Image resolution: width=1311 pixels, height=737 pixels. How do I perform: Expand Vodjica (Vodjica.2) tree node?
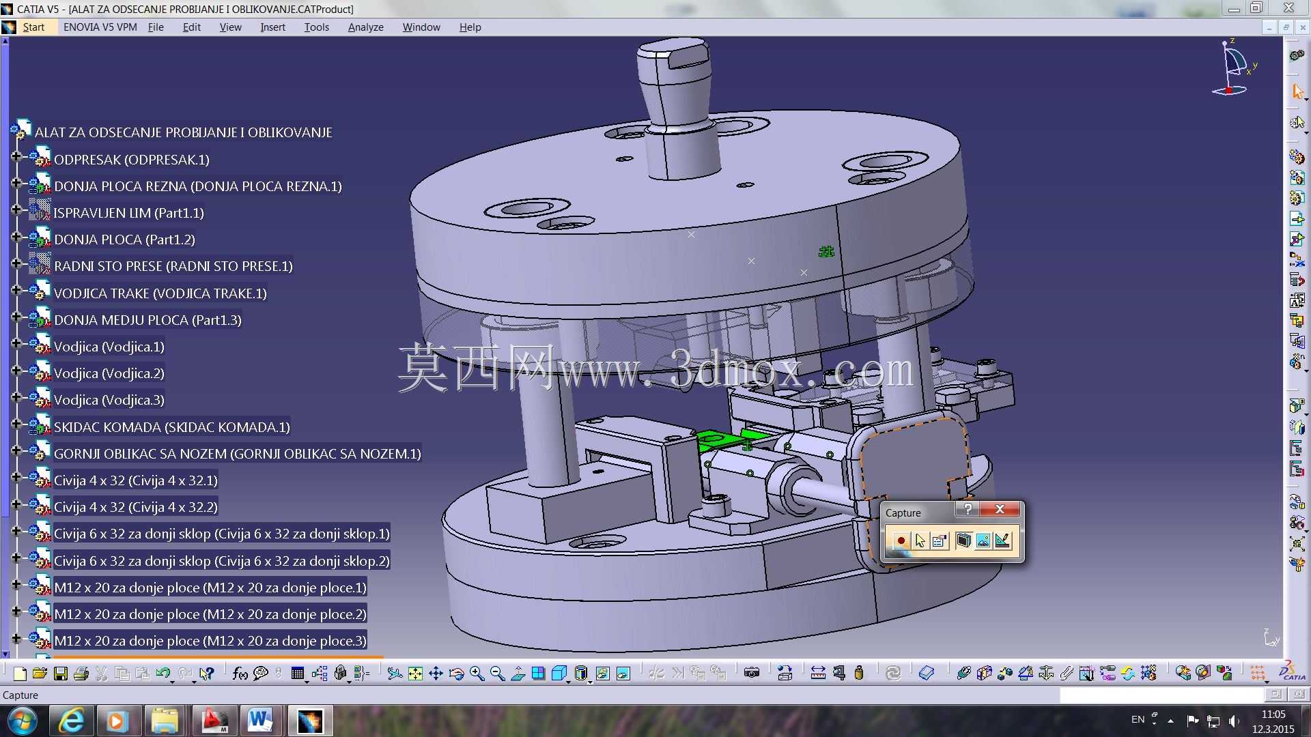pos(16,371)
